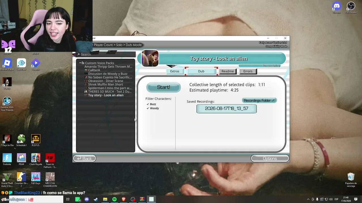
Task: Open Discord from the taskbar
Action: (87, 199)
